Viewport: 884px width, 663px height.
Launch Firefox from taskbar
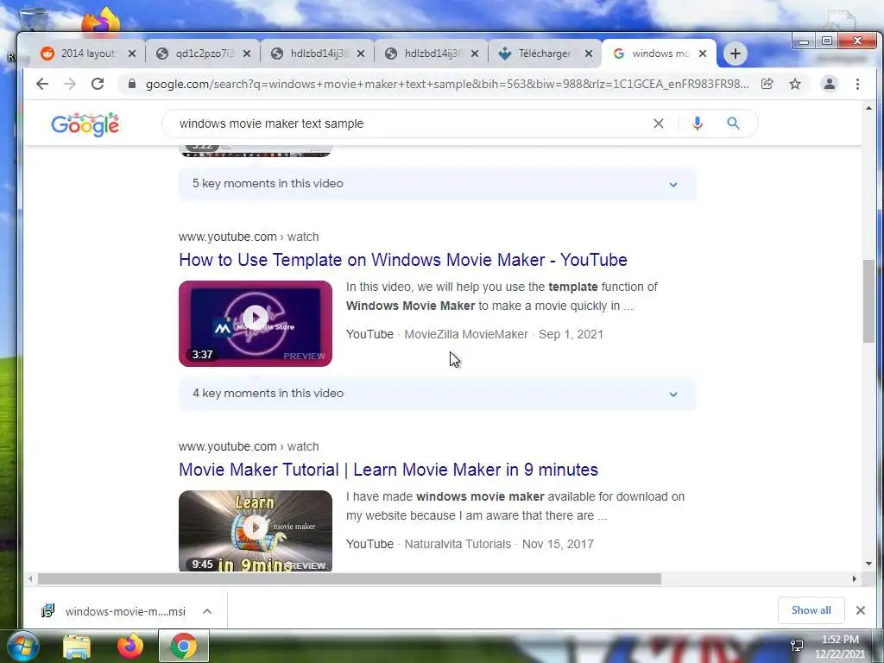130,646
